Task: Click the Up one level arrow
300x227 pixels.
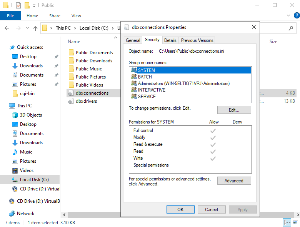Action: coord(35,28)
